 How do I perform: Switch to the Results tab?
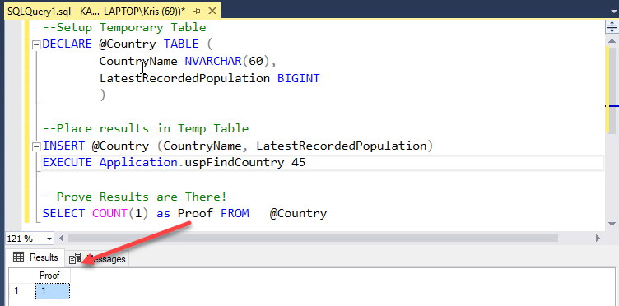click(35, 257)
